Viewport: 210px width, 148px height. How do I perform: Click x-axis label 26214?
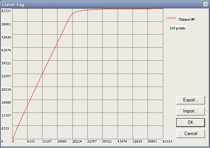[77, 142]
